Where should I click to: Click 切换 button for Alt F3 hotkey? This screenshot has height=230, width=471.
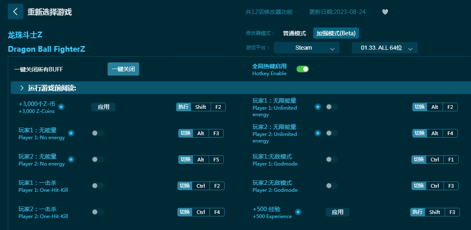point(186,133)
